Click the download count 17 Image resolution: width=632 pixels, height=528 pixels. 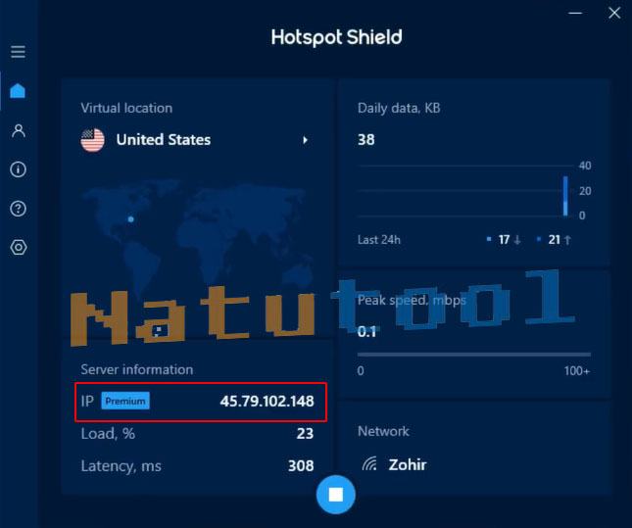[x=504, y=240]
